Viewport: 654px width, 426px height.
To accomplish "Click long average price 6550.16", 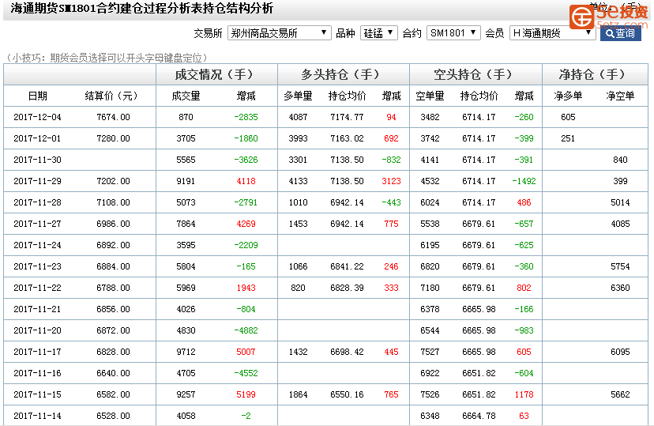I will pos(347,394).
